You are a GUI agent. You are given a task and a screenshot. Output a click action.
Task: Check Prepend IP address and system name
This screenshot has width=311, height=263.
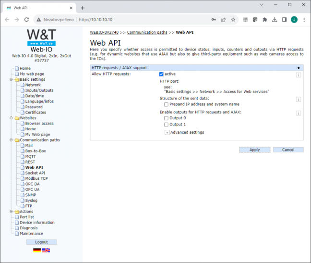(166, 104)
